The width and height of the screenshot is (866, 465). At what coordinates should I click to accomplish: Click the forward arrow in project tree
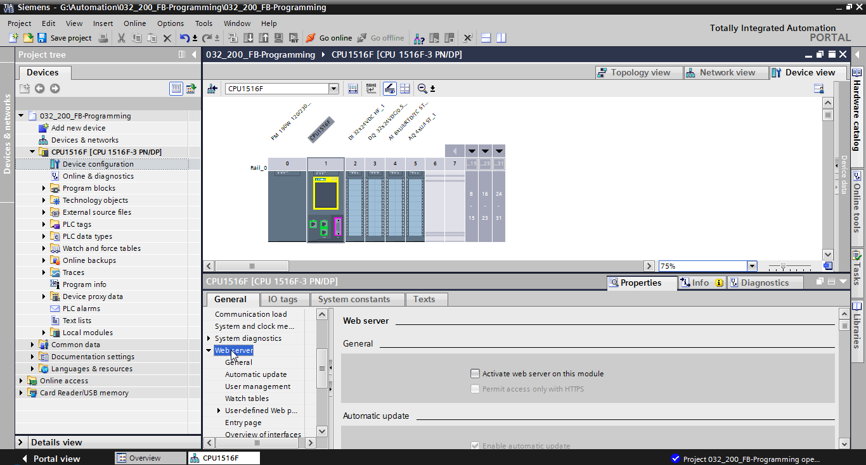55,89
